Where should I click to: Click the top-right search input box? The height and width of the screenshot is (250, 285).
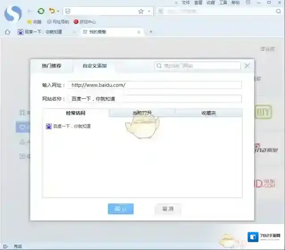click(x=219, y=12)
